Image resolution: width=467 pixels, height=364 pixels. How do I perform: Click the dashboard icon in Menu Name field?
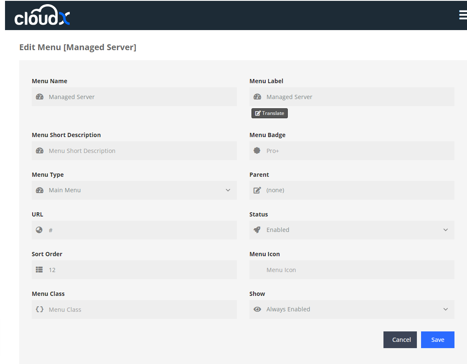tap(40, 97)
